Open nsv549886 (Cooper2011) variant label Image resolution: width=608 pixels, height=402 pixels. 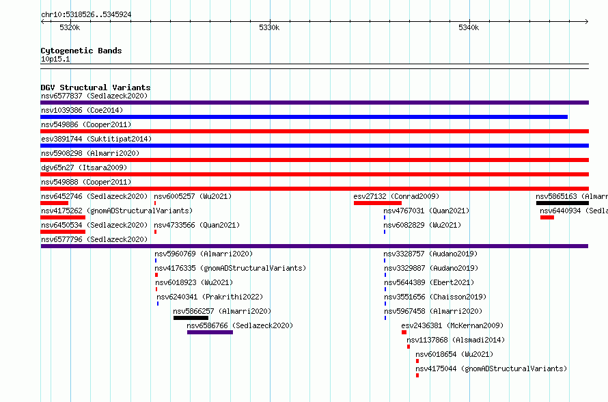click(86, 124)
